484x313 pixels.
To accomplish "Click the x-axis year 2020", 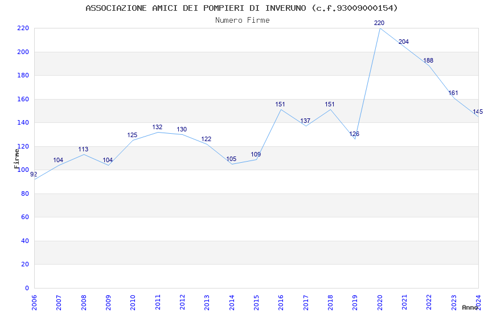I will (x=380, y=302).
